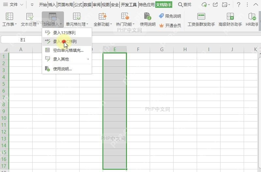This screenshot has width=261, height=172.
Task: Select column A header
Action: pos(21,50)
